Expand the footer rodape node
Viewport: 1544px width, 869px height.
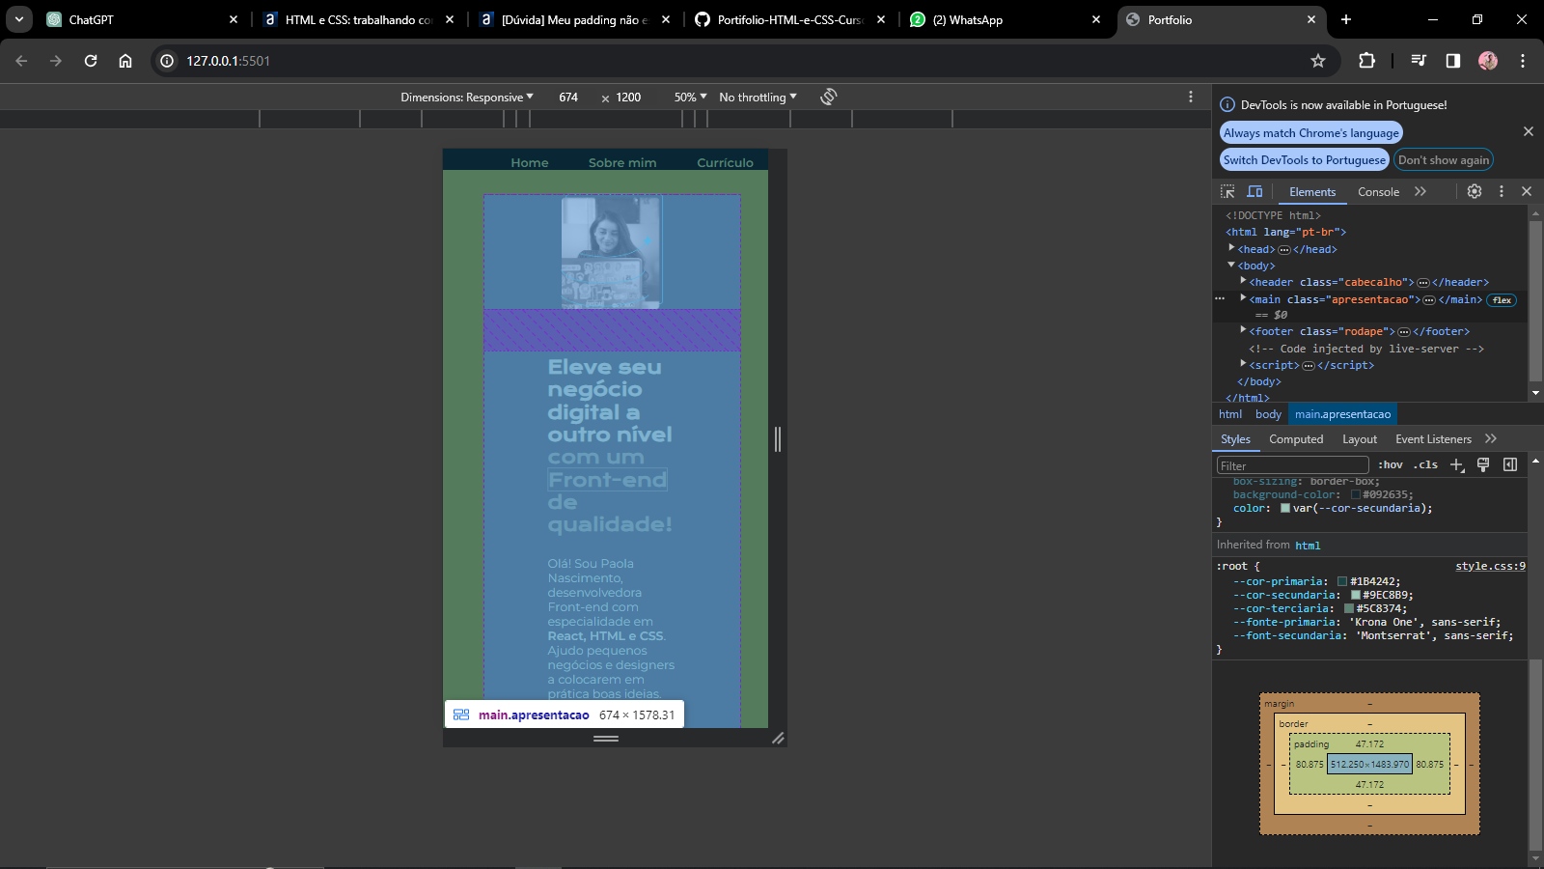coord(1243,330)
